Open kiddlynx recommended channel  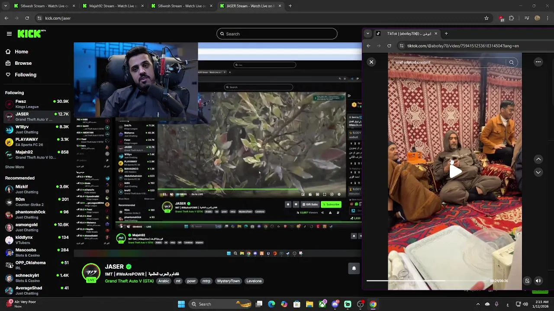pos(37,240)
